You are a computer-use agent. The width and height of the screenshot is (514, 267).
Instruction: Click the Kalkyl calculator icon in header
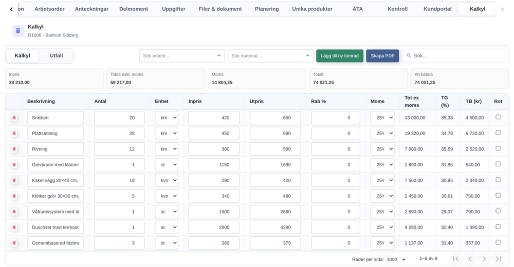[18, 31]
